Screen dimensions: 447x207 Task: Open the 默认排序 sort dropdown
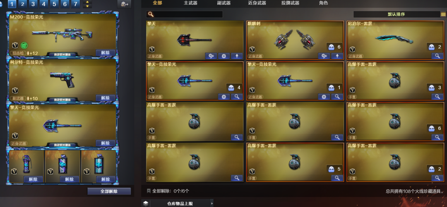click(x=397, y=14)
